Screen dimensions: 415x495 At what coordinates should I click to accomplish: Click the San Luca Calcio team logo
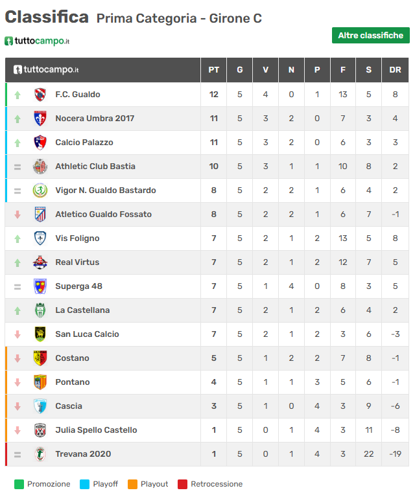point(40,334)
